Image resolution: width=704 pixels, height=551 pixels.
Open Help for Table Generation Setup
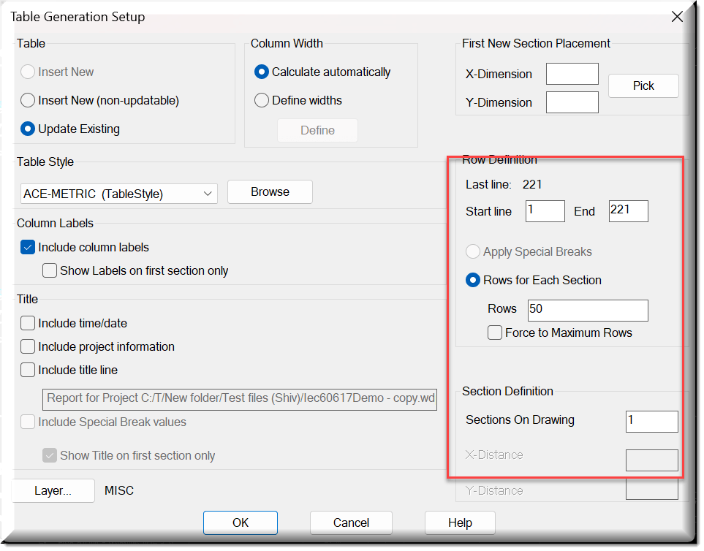[460, 522]
